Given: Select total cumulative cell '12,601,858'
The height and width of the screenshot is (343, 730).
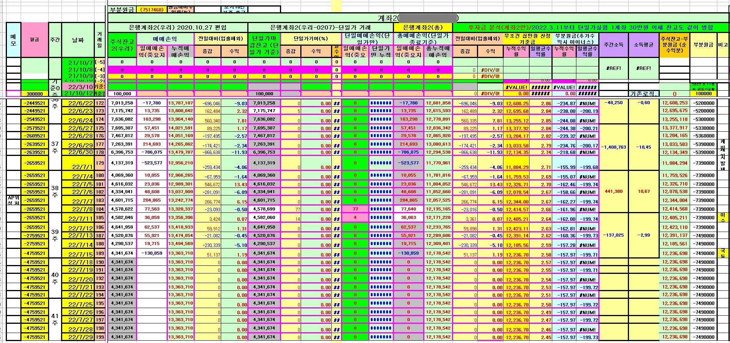Looking at the screenshot, I should pyautogui.click(x=438, y=103).
